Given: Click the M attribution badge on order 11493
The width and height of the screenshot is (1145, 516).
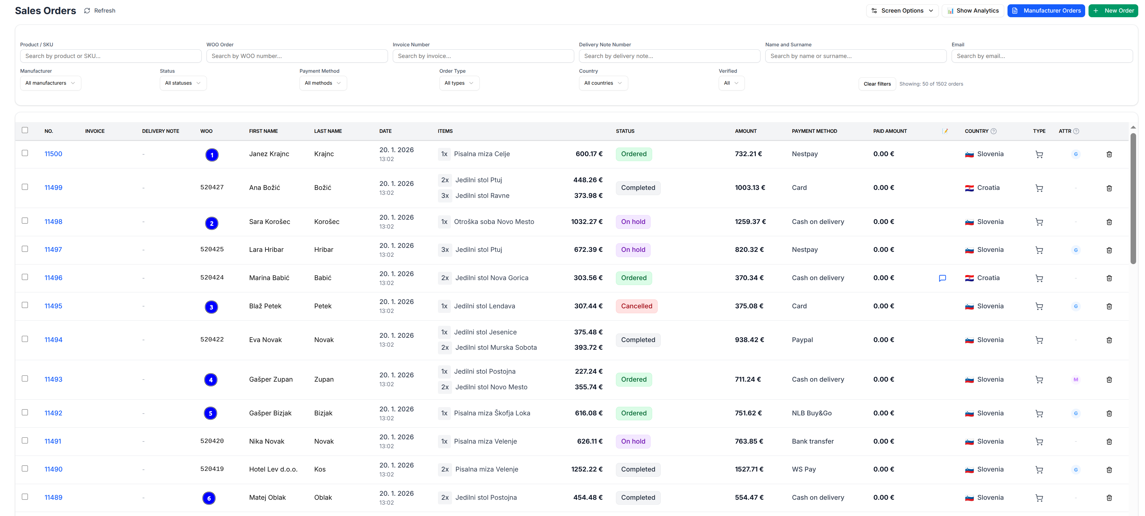Looking at the screenshot, I should (1075, 379).
